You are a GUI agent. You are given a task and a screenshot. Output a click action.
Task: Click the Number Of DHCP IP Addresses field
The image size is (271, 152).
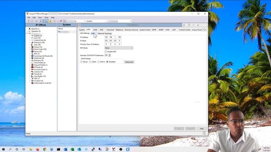click(106, 55)
